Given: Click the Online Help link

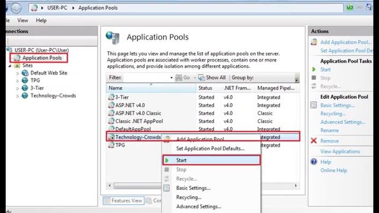Looking at the screenshot, I should 333,170.
